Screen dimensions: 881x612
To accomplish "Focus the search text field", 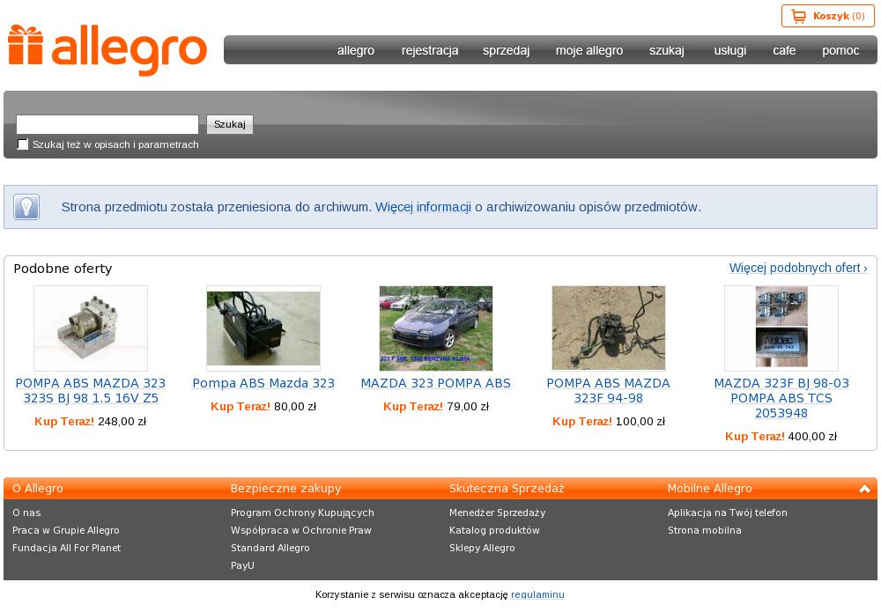I will (107, 124).
